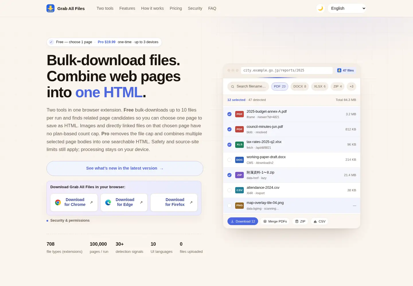Image resolution: width=413 pixels, height=286 pixels.
Task: Open the Security nav link
Action: tap(195, 8)
